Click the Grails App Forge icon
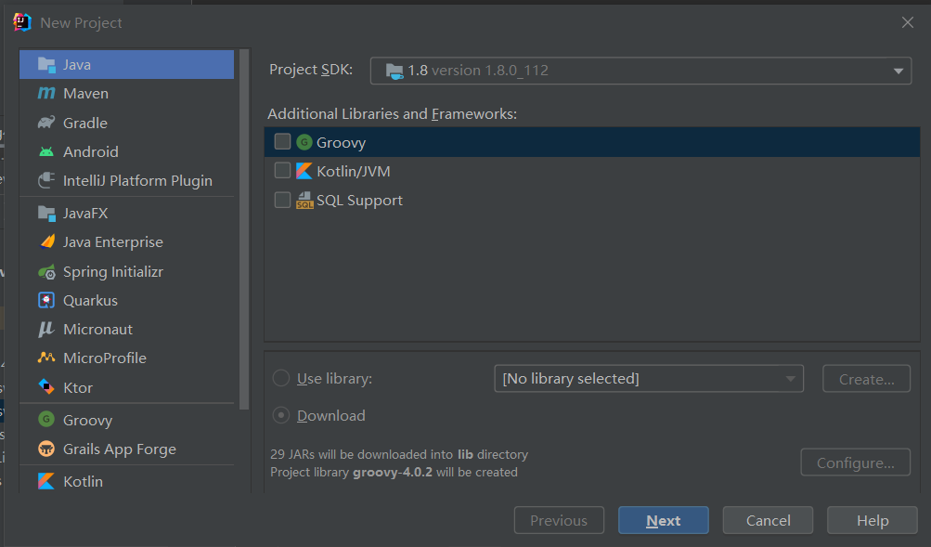Screen dimensions: 931x547 pyautogui.click(x=46, y=449)
